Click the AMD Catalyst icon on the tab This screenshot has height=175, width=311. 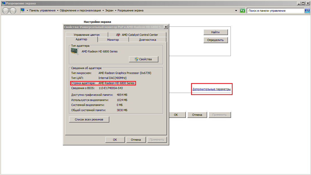point(118,35)
